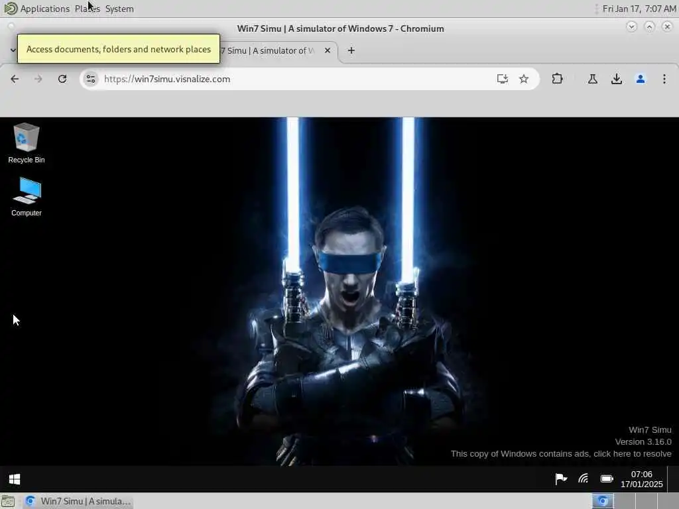Open the Recycle Bin desktop icon

(27, 143)
